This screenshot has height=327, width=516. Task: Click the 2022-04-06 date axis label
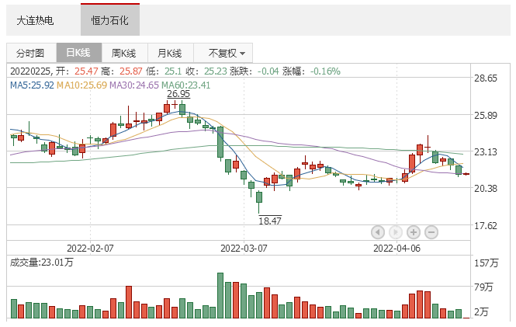(x=397, y=248)
